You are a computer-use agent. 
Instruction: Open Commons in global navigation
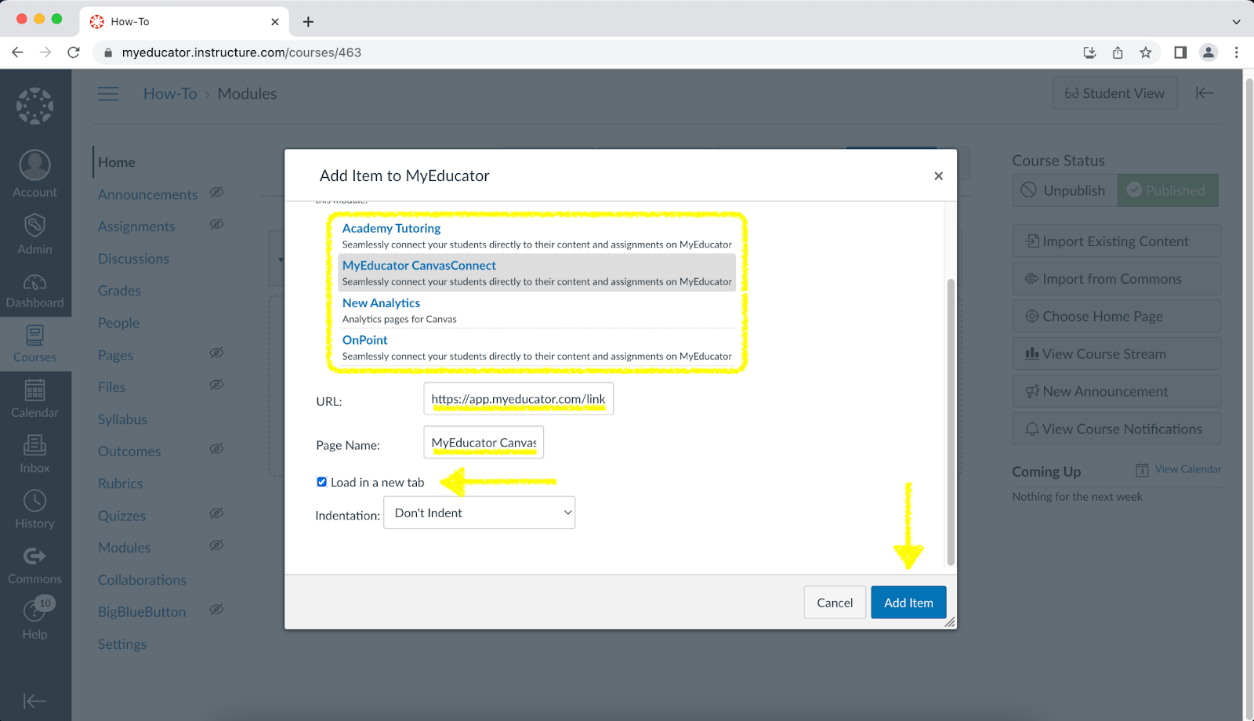point(35,565)
